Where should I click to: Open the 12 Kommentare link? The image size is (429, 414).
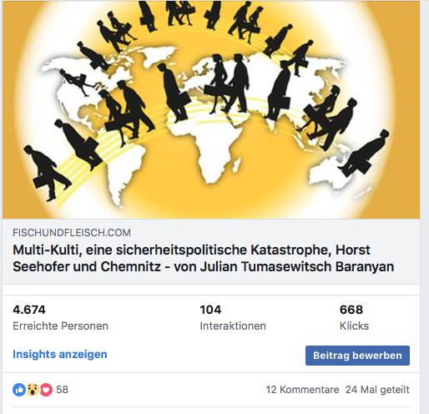302,390
